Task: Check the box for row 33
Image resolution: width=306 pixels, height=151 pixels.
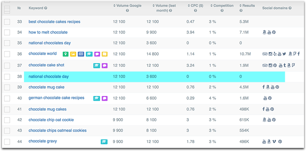Action: (x=7, y=22)
